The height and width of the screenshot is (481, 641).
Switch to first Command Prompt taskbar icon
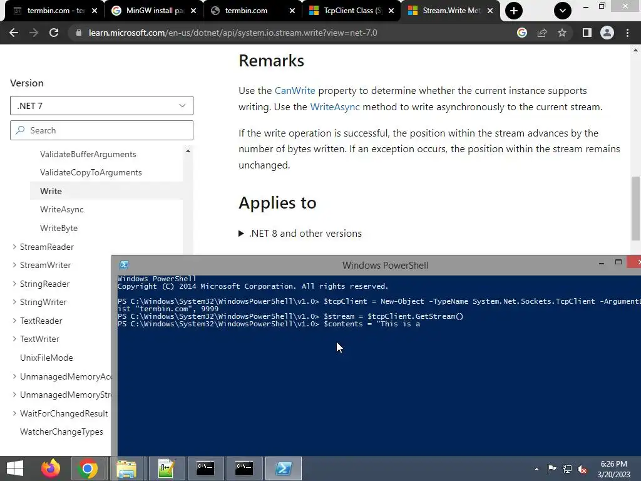click(205, 468)
